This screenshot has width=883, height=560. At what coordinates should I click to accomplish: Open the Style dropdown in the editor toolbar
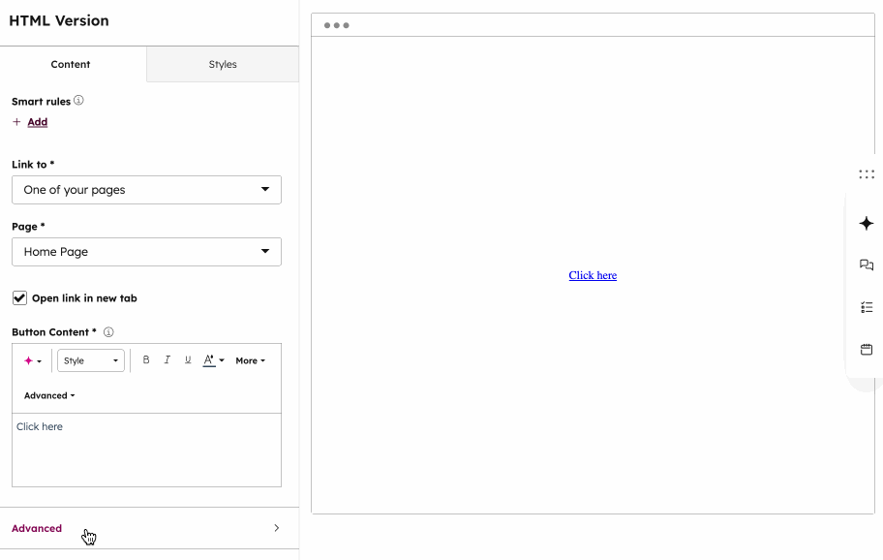pos(90,359)
